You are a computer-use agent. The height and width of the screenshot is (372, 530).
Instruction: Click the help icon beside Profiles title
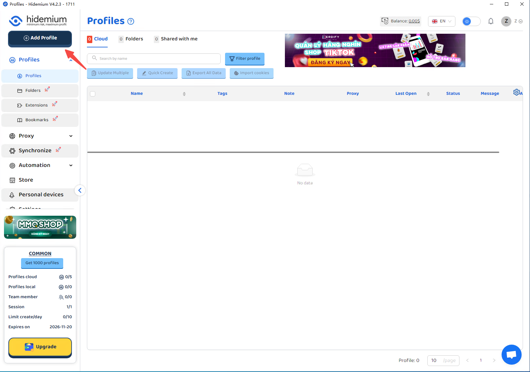coord(131,21)
